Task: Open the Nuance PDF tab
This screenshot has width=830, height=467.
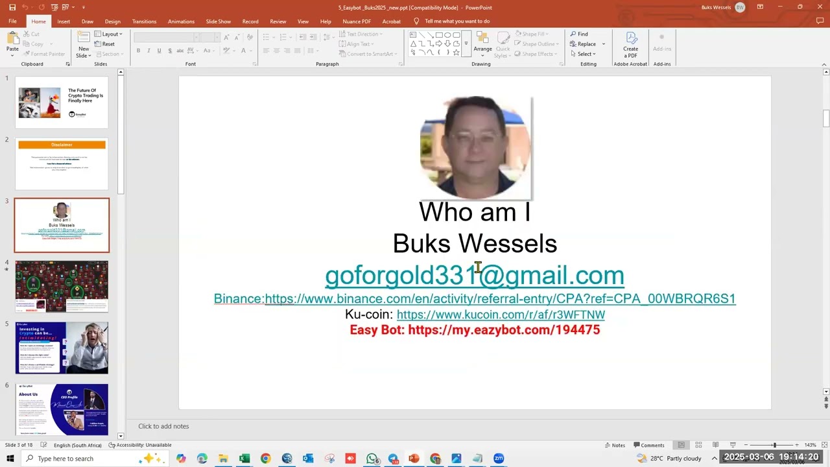Action: (x=357, y=21)
